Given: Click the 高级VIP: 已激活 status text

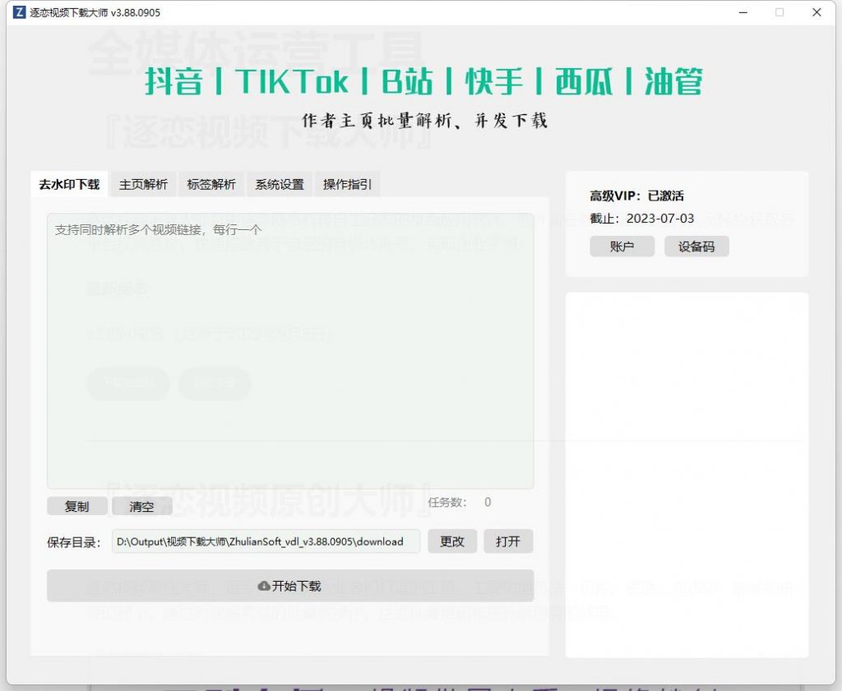Looking at the screenshot, I should point(637,196).
